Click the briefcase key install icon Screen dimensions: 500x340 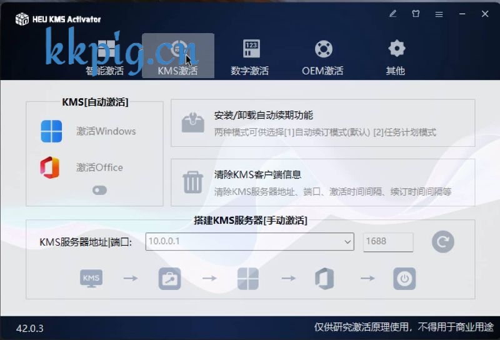click(169, 279)
